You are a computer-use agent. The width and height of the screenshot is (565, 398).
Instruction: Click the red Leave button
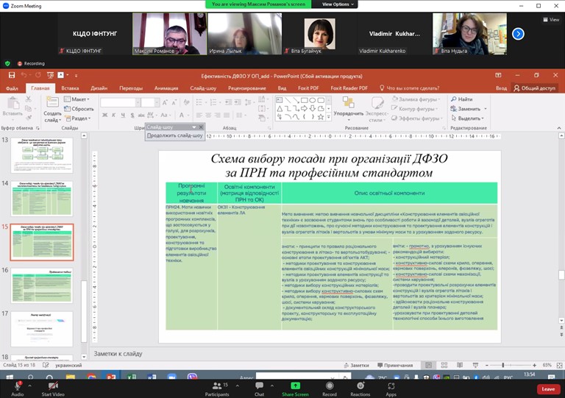coord(547,388)
